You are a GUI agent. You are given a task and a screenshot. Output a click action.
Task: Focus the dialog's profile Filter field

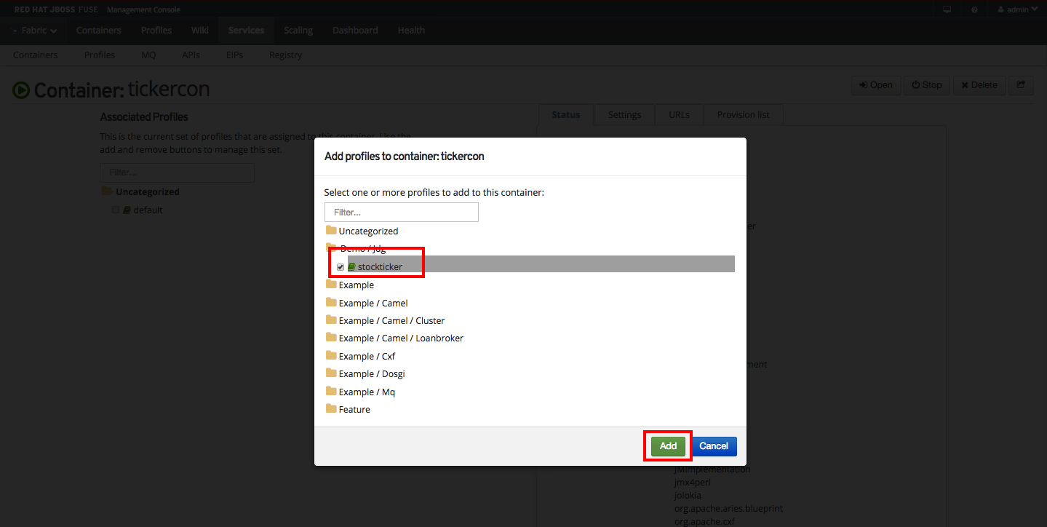402,213
